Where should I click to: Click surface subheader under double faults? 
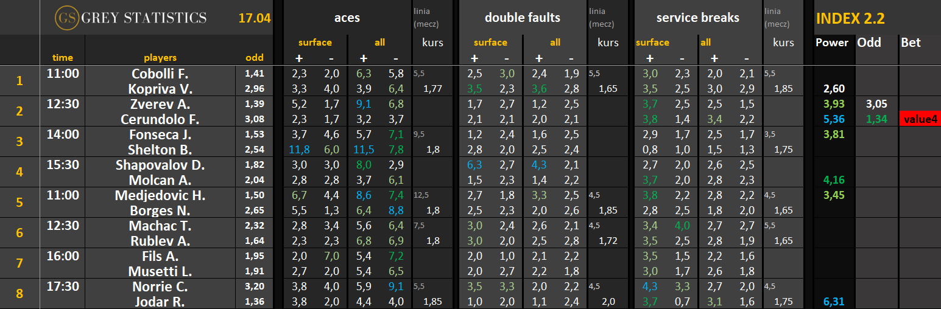pos(490,43)
